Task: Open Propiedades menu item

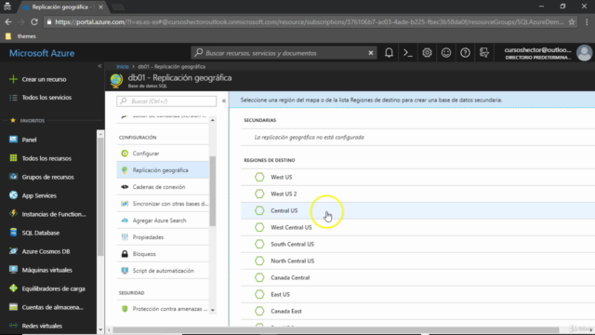Action: tap(163, 237)
